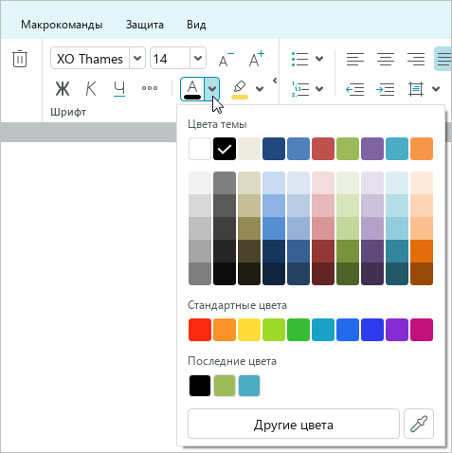Choose the green recent color swatch

click(x=225, y=386)
